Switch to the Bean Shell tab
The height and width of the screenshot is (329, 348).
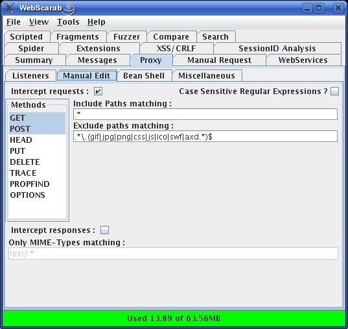pyautogui.click(x=144, y=76)
